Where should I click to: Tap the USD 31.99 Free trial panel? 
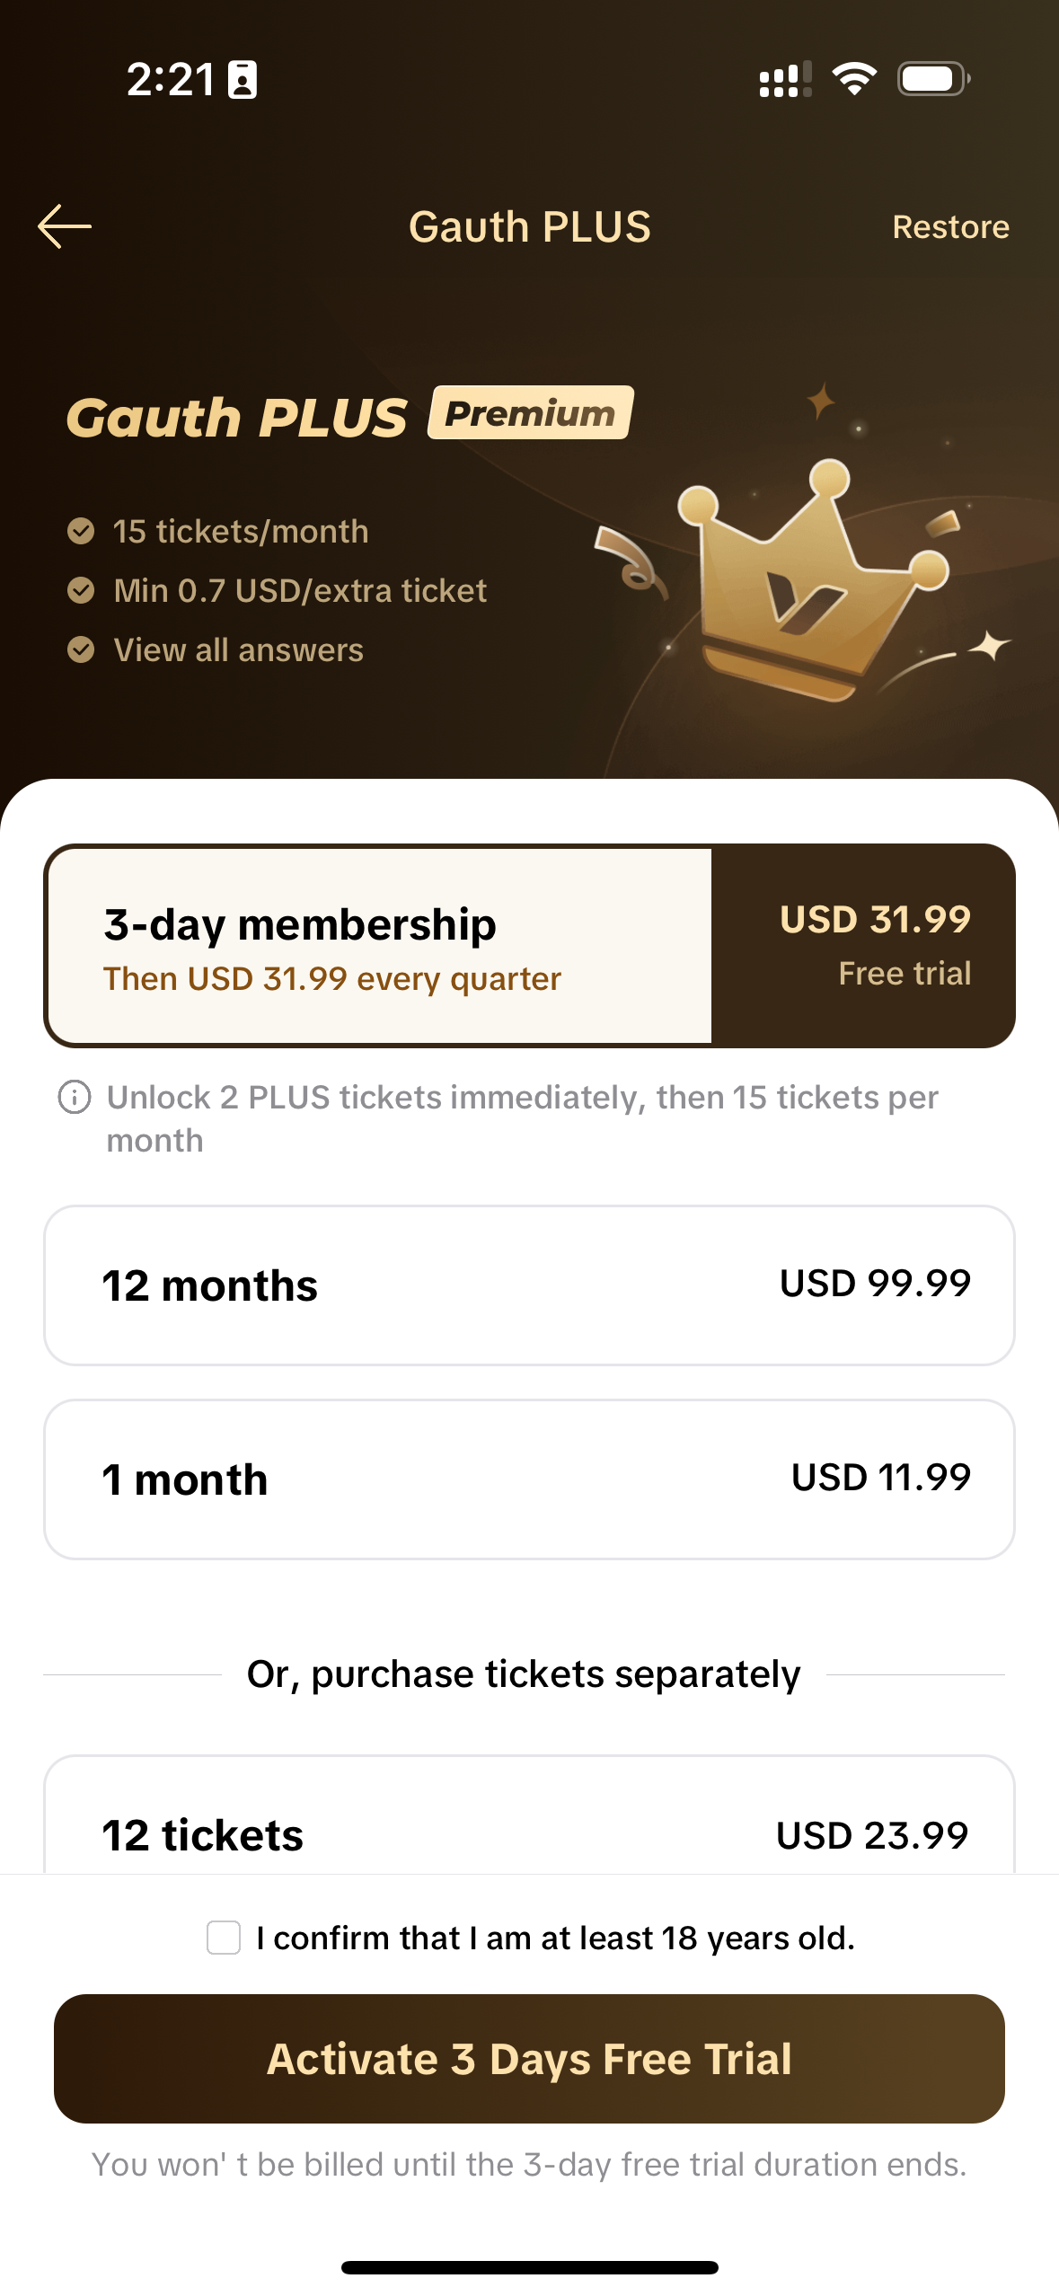(x=864, y=947)
